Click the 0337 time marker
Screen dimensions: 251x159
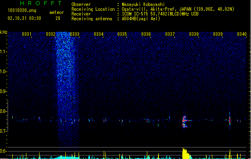click(170, 34)
